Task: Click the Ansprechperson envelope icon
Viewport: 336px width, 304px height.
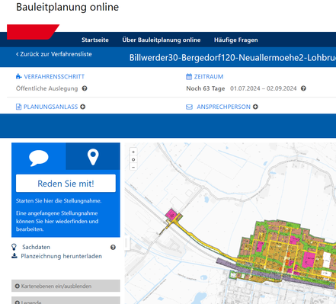Action: tap(189, 107)
